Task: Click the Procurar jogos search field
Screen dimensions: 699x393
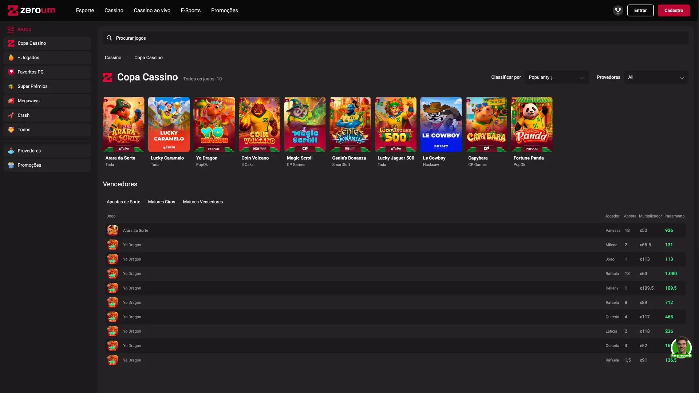Action: click(395, 38)
